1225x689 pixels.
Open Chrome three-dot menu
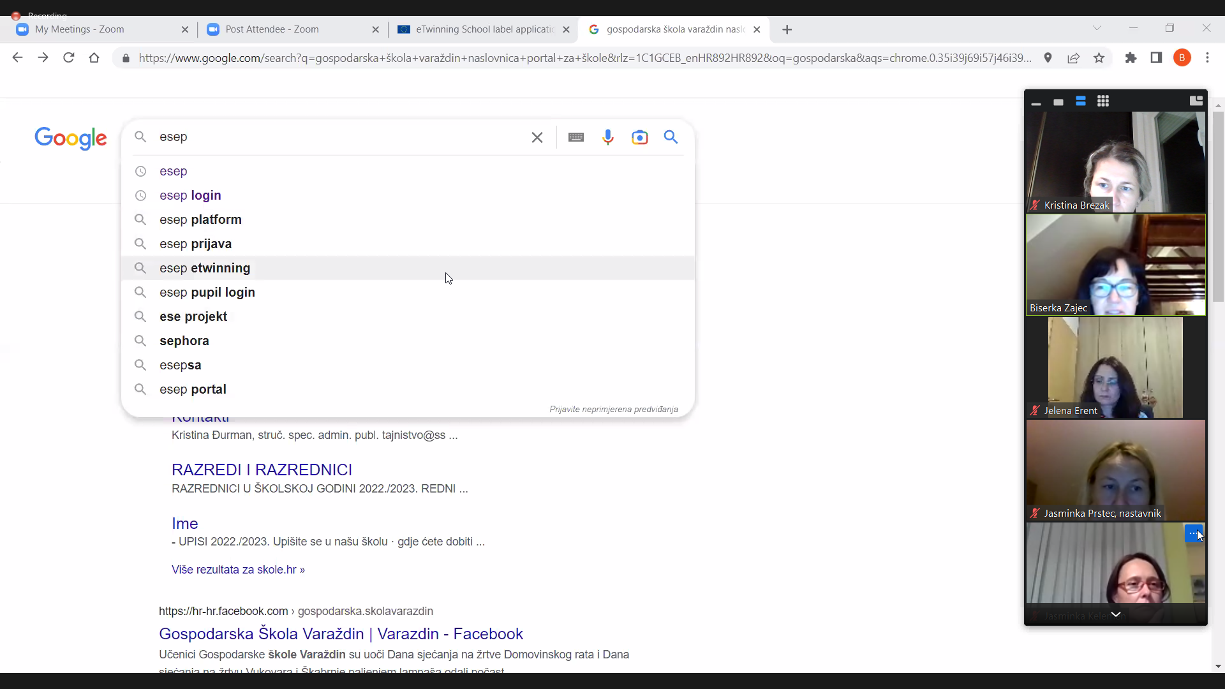tap(1207, 58)
